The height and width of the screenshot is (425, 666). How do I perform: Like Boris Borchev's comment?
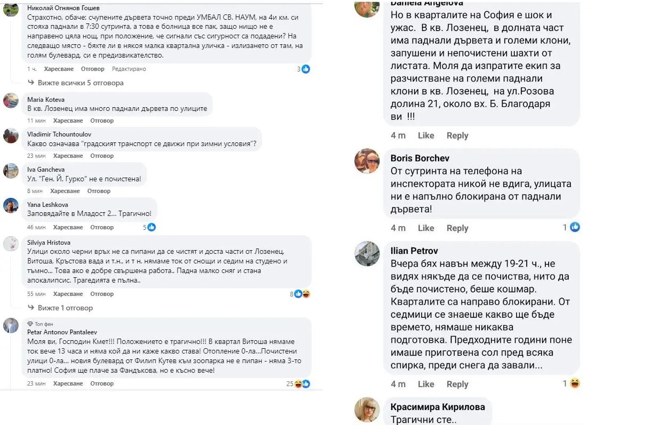(x=425, y=228)
